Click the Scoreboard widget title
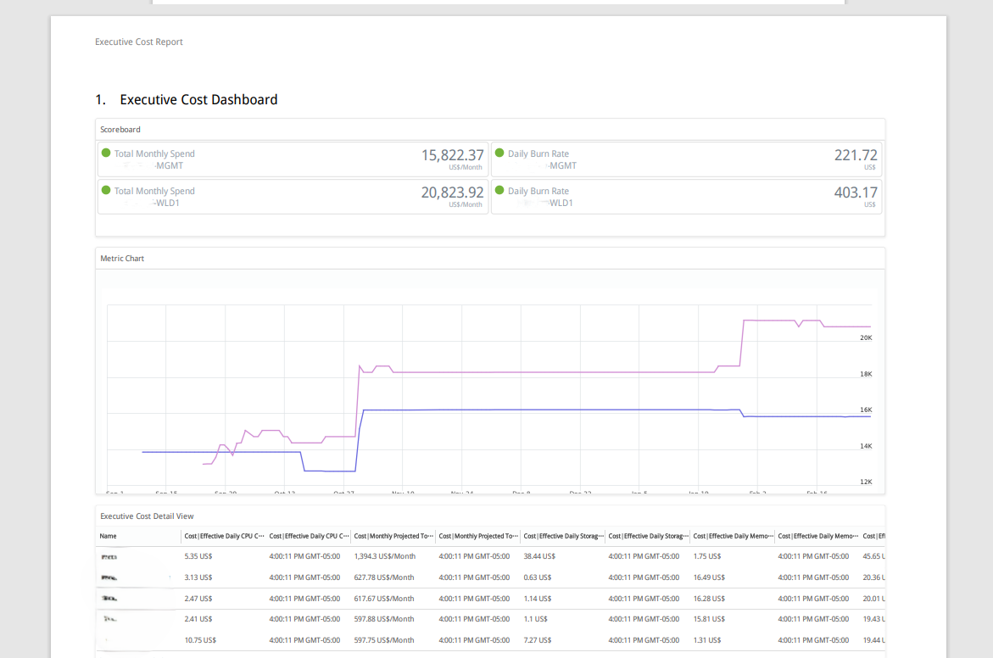The image size is (993, 658). [x=120, y=130]
